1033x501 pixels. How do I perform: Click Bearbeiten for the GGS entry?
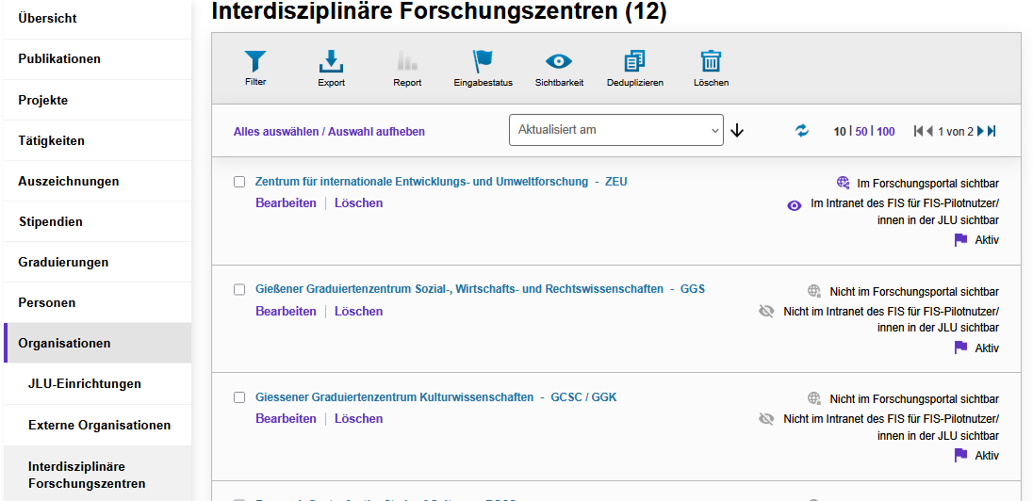tap(286, 311)
